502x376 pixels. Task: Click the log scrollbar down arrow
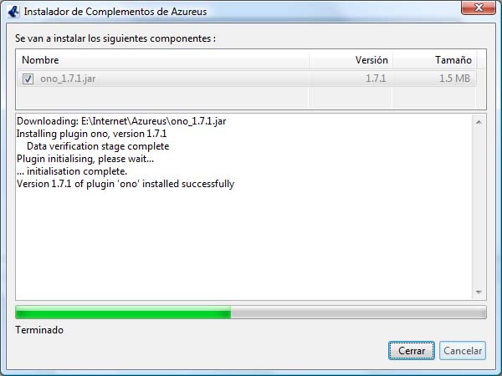click(x=479, y=292)
